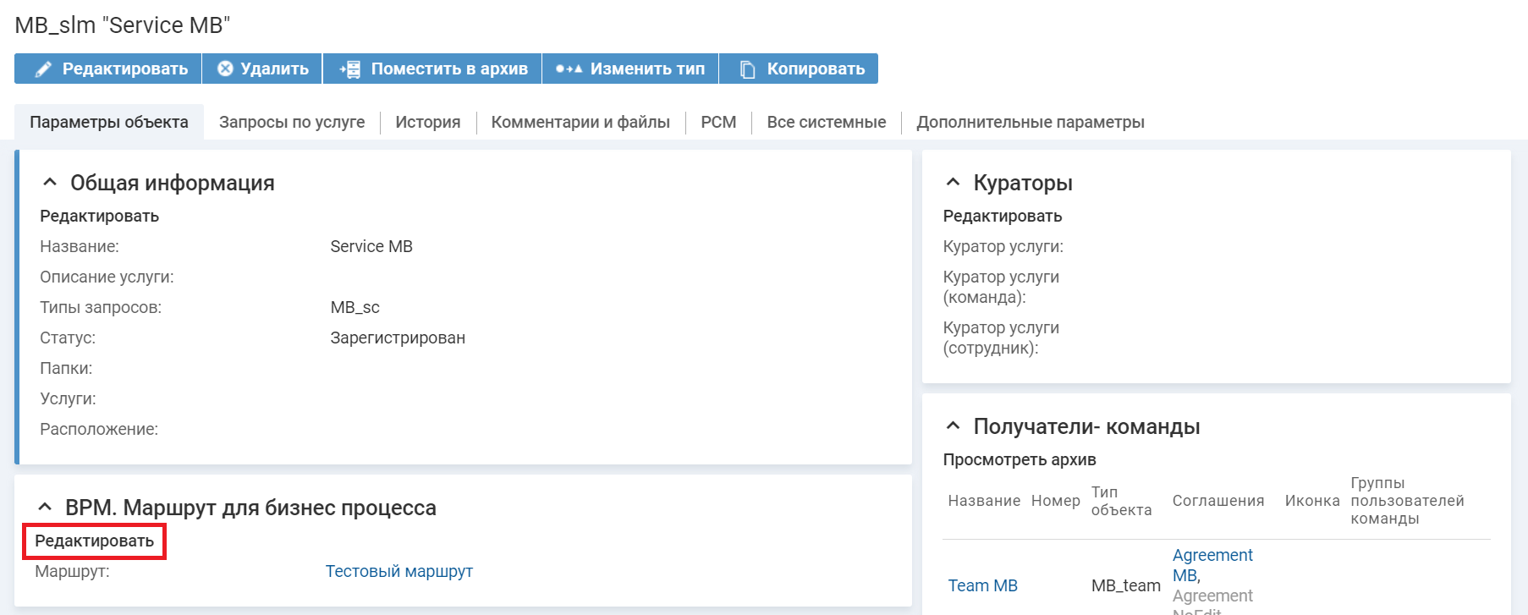Click Редактировать in the Кураторы section
The image size is (1528, 615).
[x=1003, y=216]
